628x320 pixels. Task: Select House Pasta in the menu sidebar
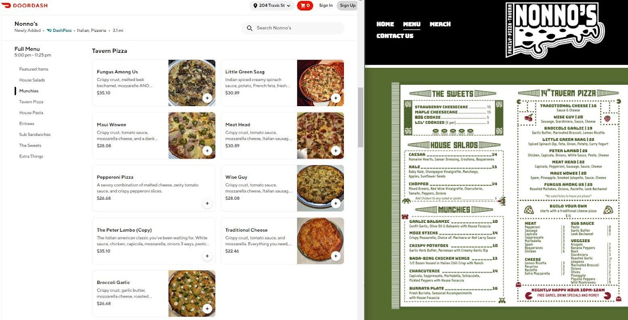(x=31, y=113)
